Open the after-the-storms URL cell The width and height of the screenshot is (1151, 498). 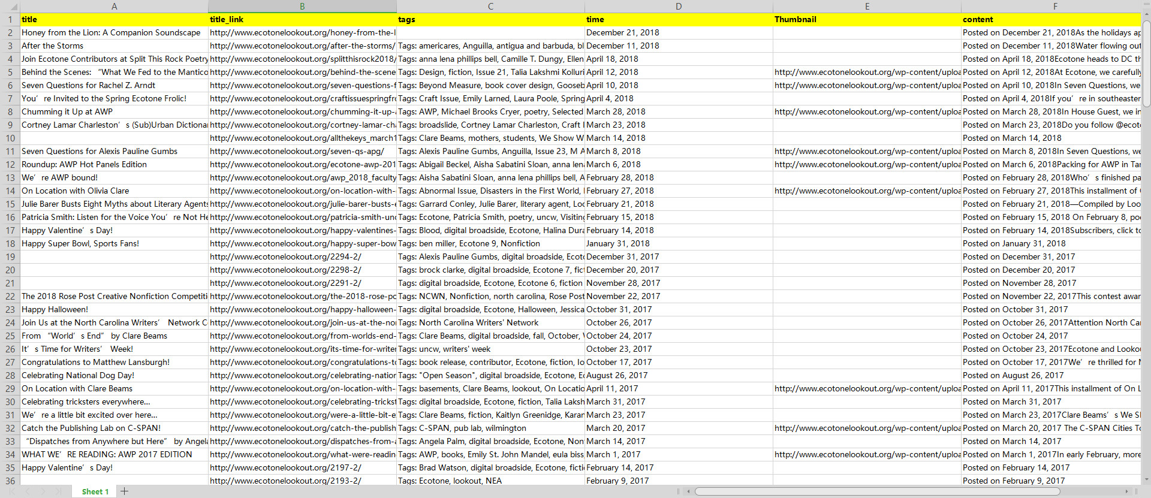[302, 46]
